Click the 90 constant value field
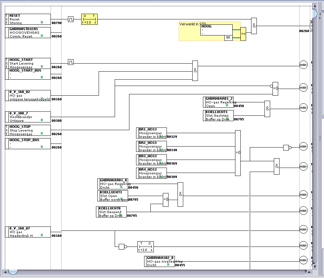324x278 pixels. click(228, 38)
